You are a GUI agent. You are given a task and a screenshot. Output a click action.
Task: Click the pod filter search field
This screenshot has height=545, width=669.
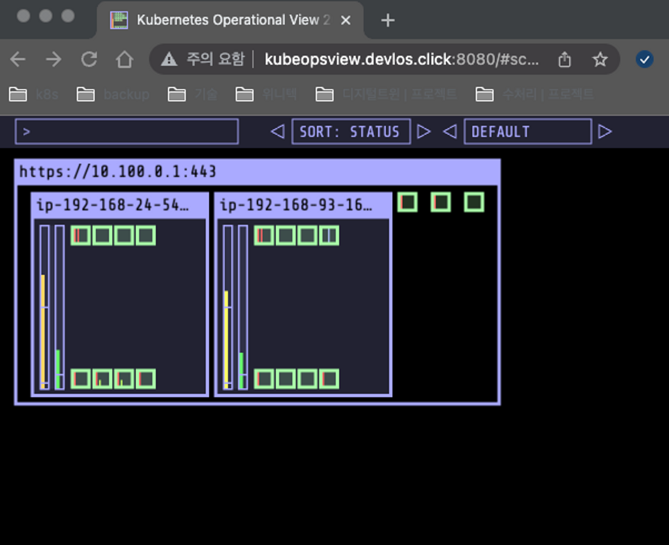point(127,132)
